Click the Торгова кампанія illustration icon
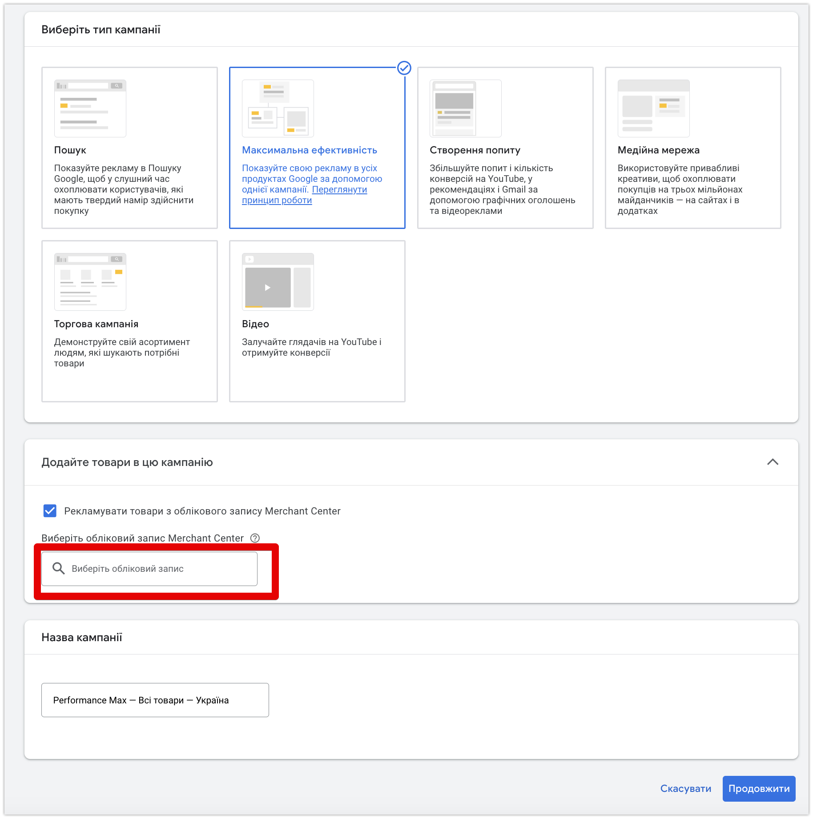Image resolution: width=813 pixels, height=819 pixels. (x=90, y=282)
